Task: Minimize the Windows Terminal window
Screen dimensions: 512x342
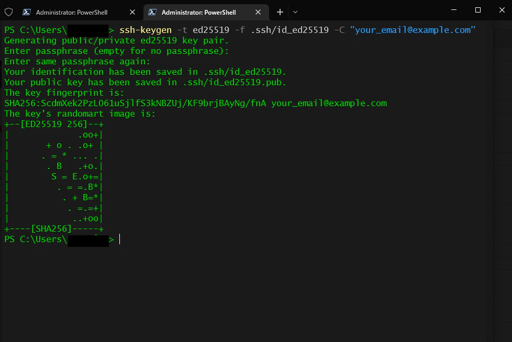Action: click(454, 10)
